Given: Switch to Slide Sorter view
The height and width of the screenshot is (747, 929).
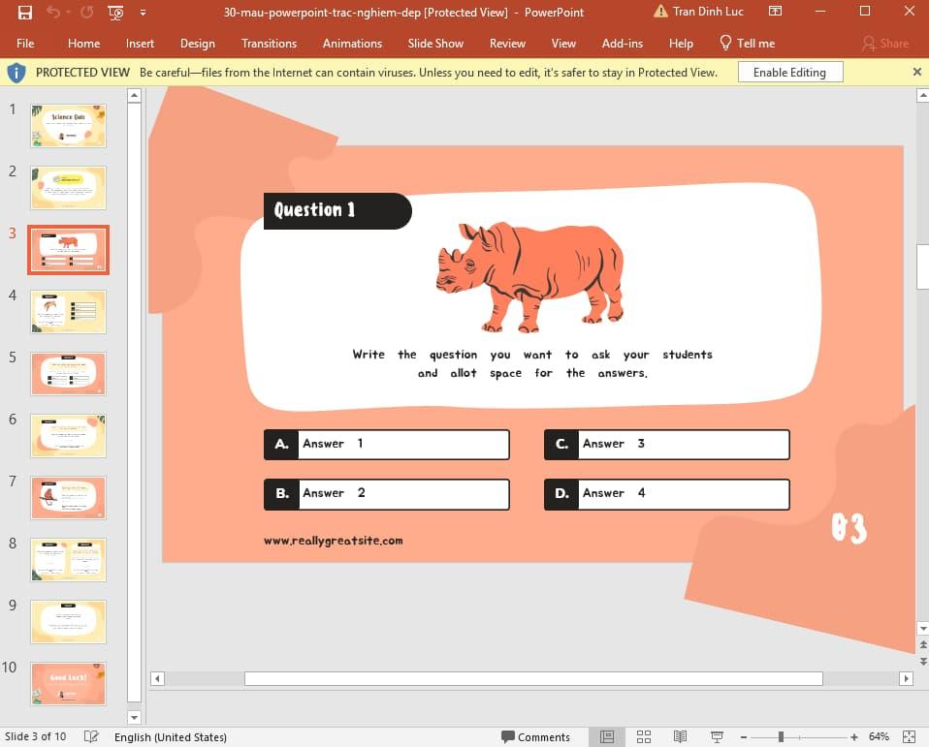Looking at the screenshot, I should [644, 737].
